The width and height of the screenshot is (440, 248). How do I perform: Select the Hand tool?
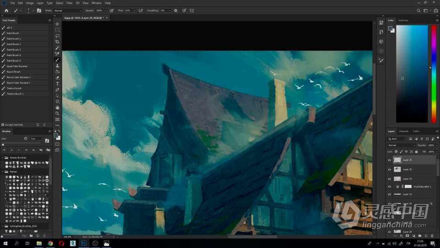tap(57, 107)
